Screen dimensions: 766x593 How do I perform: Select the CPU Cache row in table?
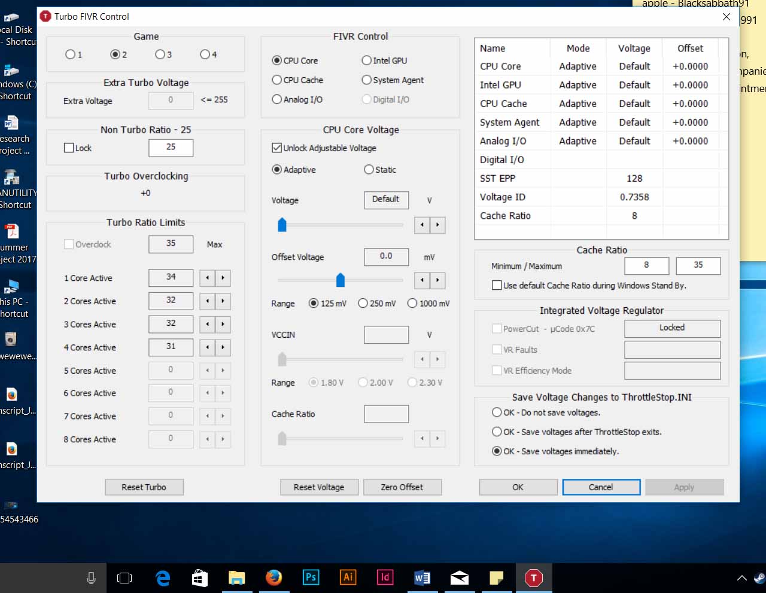coord(503,103)
